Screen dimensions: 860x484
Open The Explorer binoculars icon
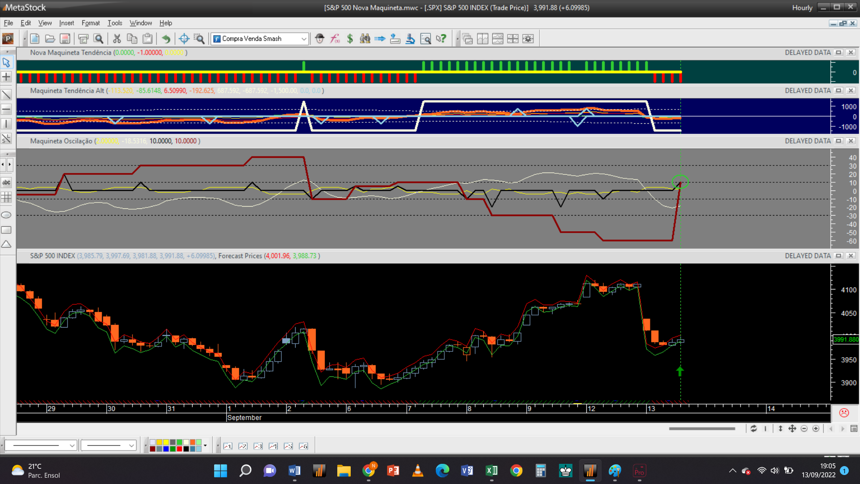[365, 39]
